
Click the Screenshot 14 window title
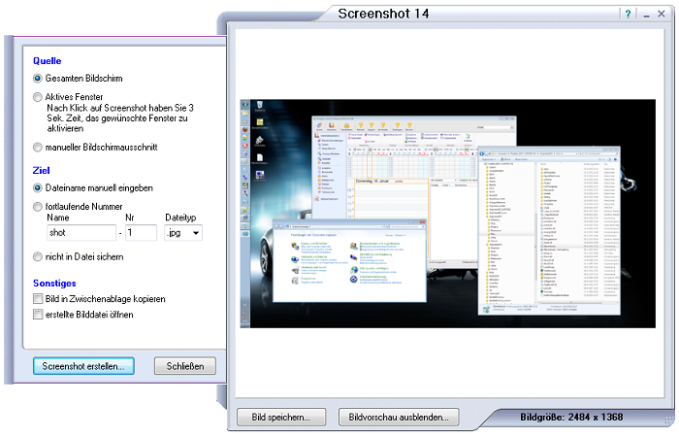pyautogui.click(x=384, y=14)
